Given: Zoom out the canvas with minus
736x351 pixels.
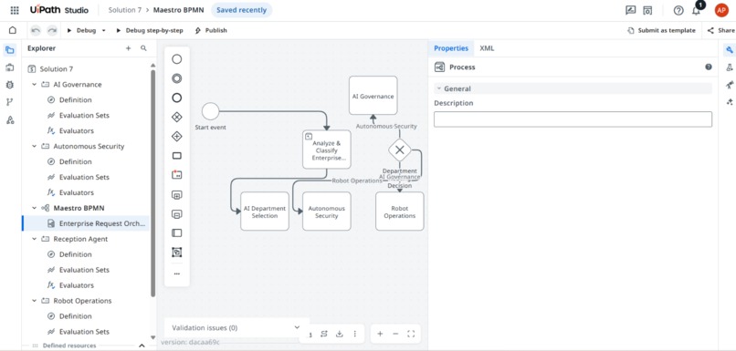Looking at the screenshot, I should [395, 334].
